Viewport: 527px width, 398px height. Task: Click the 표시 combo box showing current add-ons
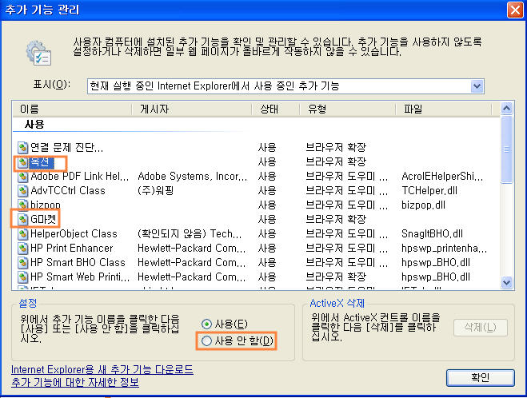point(285,86)
